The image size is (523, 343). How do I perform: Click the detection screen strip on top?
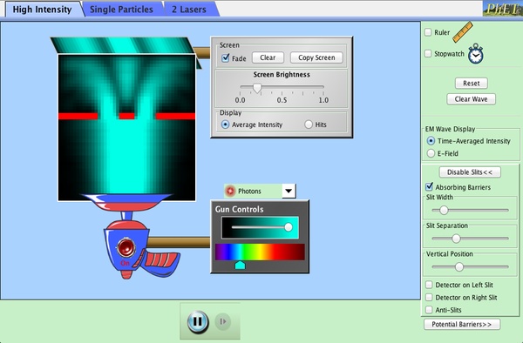[x=122, y=45]
